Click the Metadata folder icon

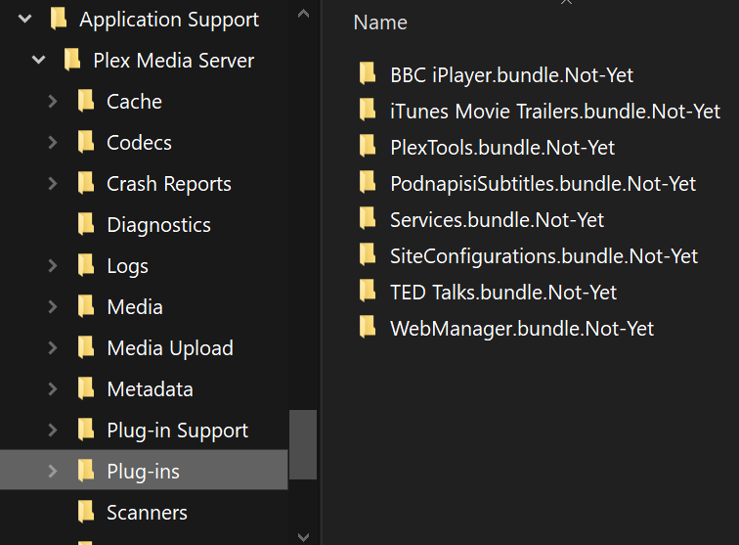86,388
